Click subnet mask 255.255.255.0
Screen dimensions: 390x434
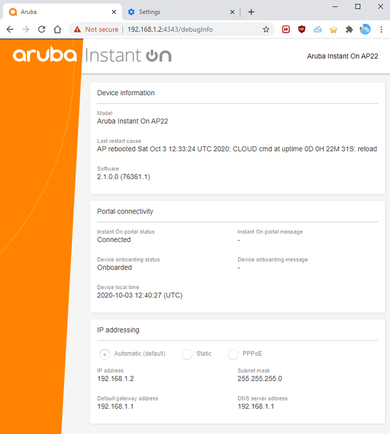260,379
